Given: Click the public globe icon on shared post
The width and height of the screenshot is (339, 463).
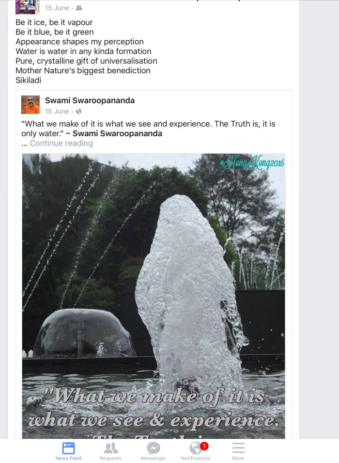Looking at the screenshot, I should (x=79, y=111).
